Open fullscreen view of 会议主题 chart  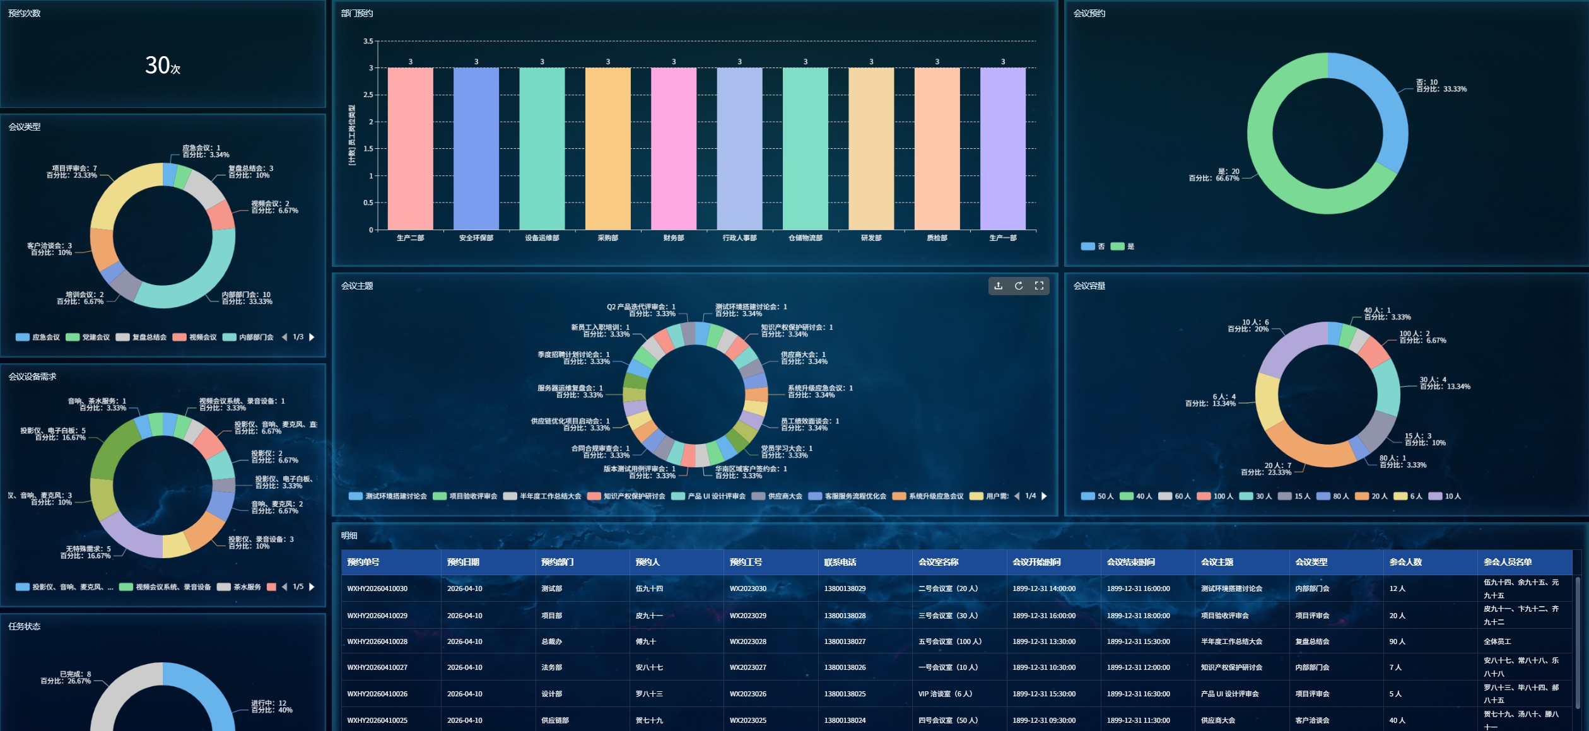click(x=1039, y=286)
